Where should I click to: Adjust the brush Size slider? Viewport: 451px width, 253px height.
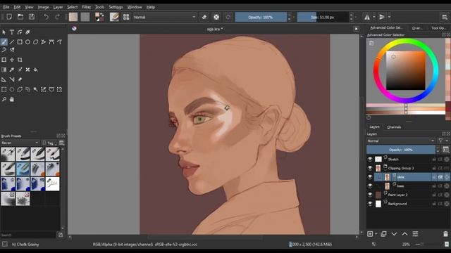tap(323, 17)
